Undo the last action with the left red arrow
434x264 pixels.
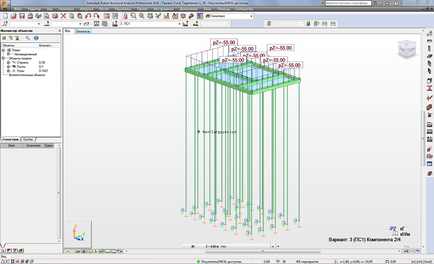point(88,16)
